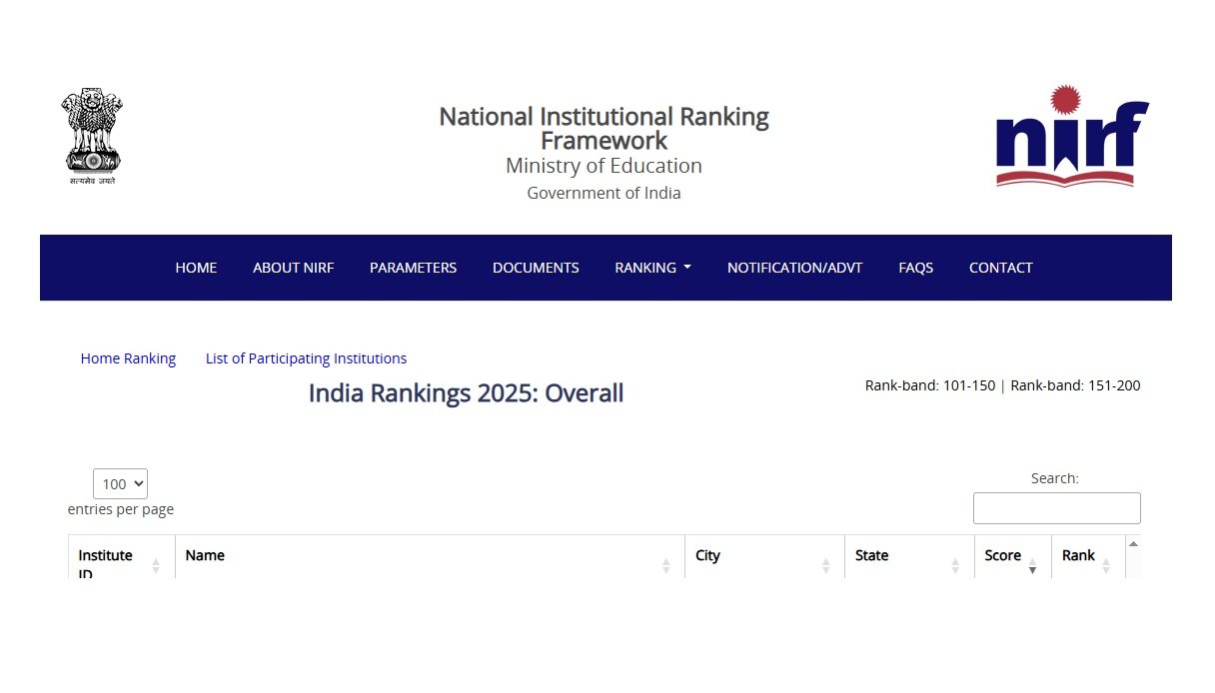Sort by the City column

pyautogui.click(x=827, y=563)
